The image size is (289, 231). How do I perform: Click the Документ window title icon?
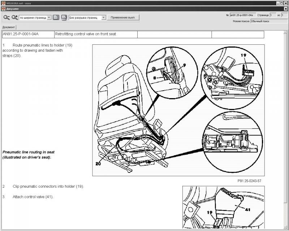[3, 9]
